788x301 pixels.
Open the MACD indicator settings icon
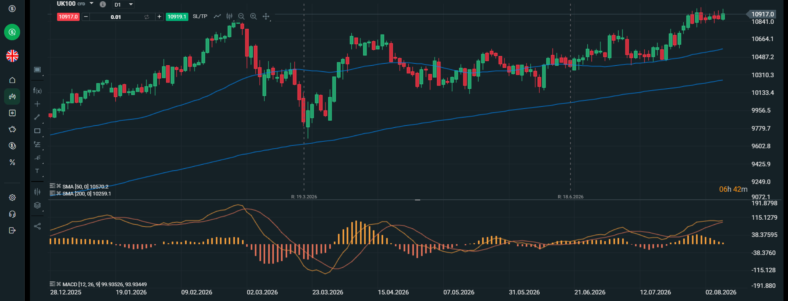coord(52,284)
